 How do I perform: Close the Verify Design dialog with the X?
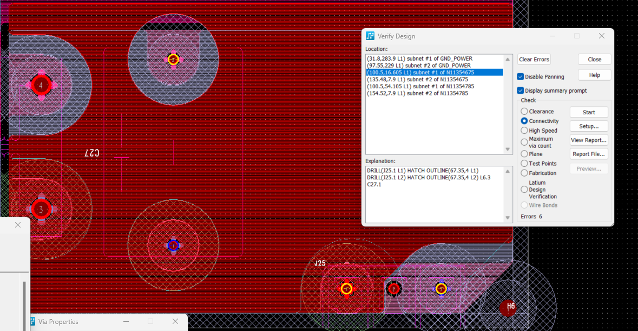[601, 36]
